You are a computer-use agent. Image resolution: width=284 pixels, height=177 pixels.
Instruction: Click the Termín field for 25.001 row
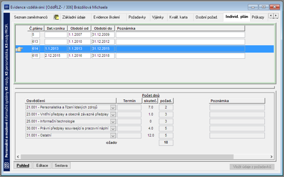point(129,121)
